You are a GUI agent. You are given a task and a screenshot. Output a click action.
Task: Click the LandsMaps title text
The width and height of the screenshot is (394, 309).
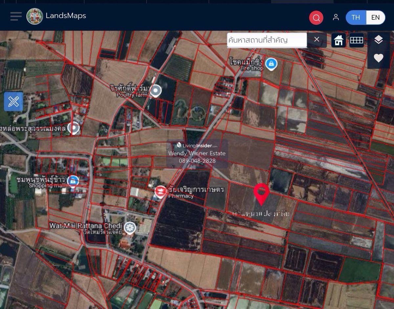66,16
